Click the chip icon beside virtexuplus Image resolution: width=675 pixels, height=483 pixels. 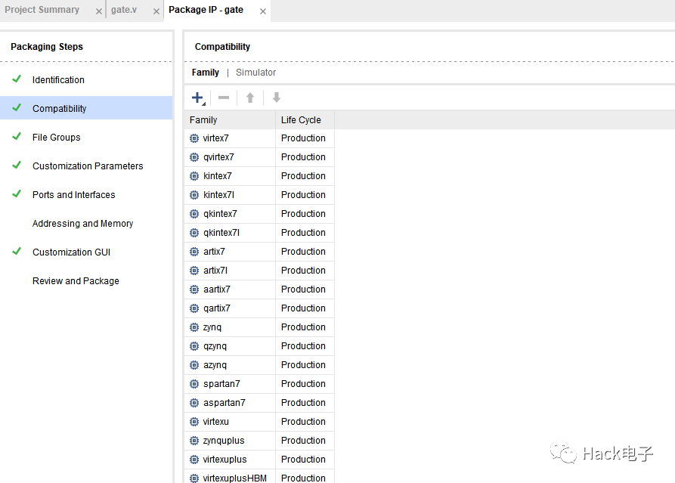(x=194, y=460)
